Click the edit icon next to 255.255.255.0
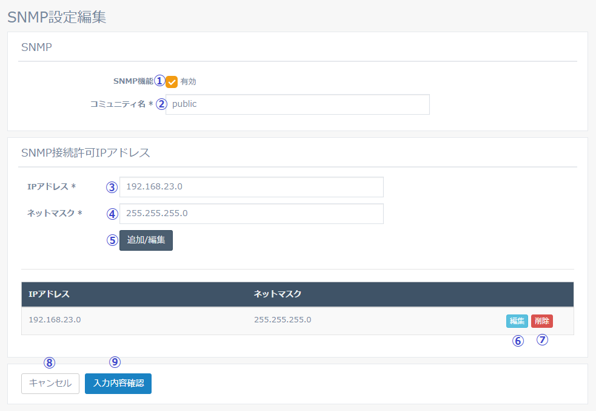Screen dimensions: 596x411 click(517, 321)
